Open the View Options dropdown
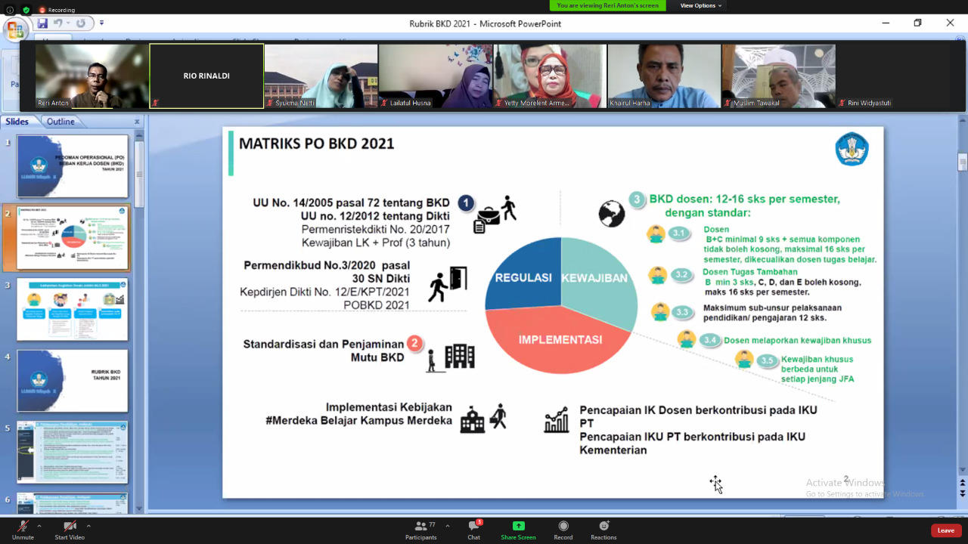This screenshot has width=968, height=544. pyautogui.click(x=700, y=5)
